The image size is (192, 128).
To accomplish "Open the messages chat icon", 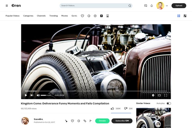I will (146, 6).
